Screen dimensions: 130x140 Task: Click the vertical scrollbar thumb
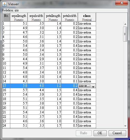tap(125, 34)
